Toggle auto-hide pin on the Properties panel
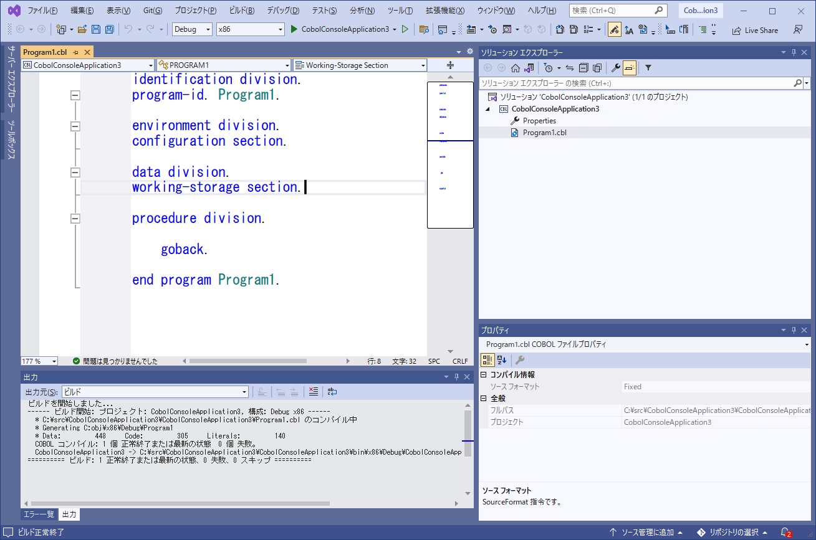The width and height of the screenshot is (816, 540). click(794, 330)
